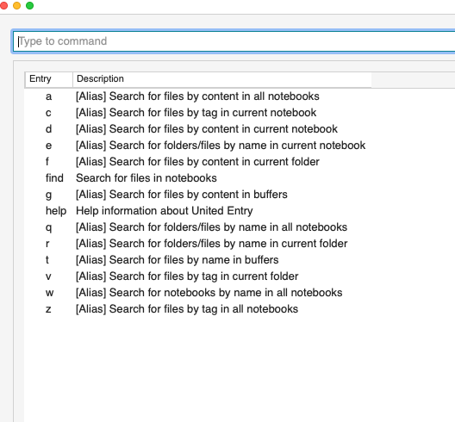Image resolution: width=455 pixels, height=422 pixels.
Task: Focus the 'Type to command' input field
Action: coord(234,41)
